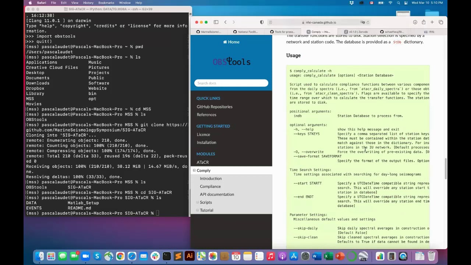This screenshot has height=265, width=471.
Task: Open the Edit menu
Action: click(x=64, y=3)
